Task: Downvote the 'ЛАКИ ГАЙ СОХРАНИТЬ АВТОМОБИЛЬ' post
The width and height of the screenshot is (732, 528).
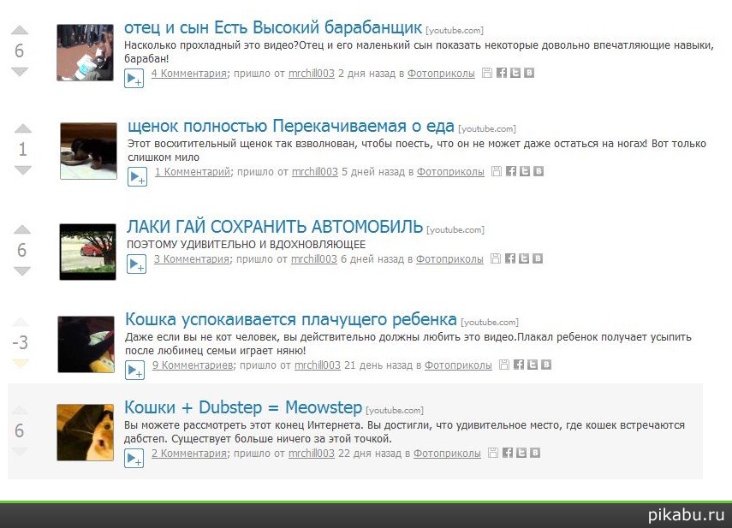Action: point(22,271)
